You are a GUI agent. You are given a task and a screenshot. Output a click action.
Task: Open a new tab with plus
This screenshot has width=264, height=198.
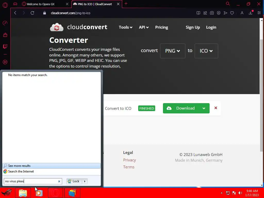tap(126, 4)
